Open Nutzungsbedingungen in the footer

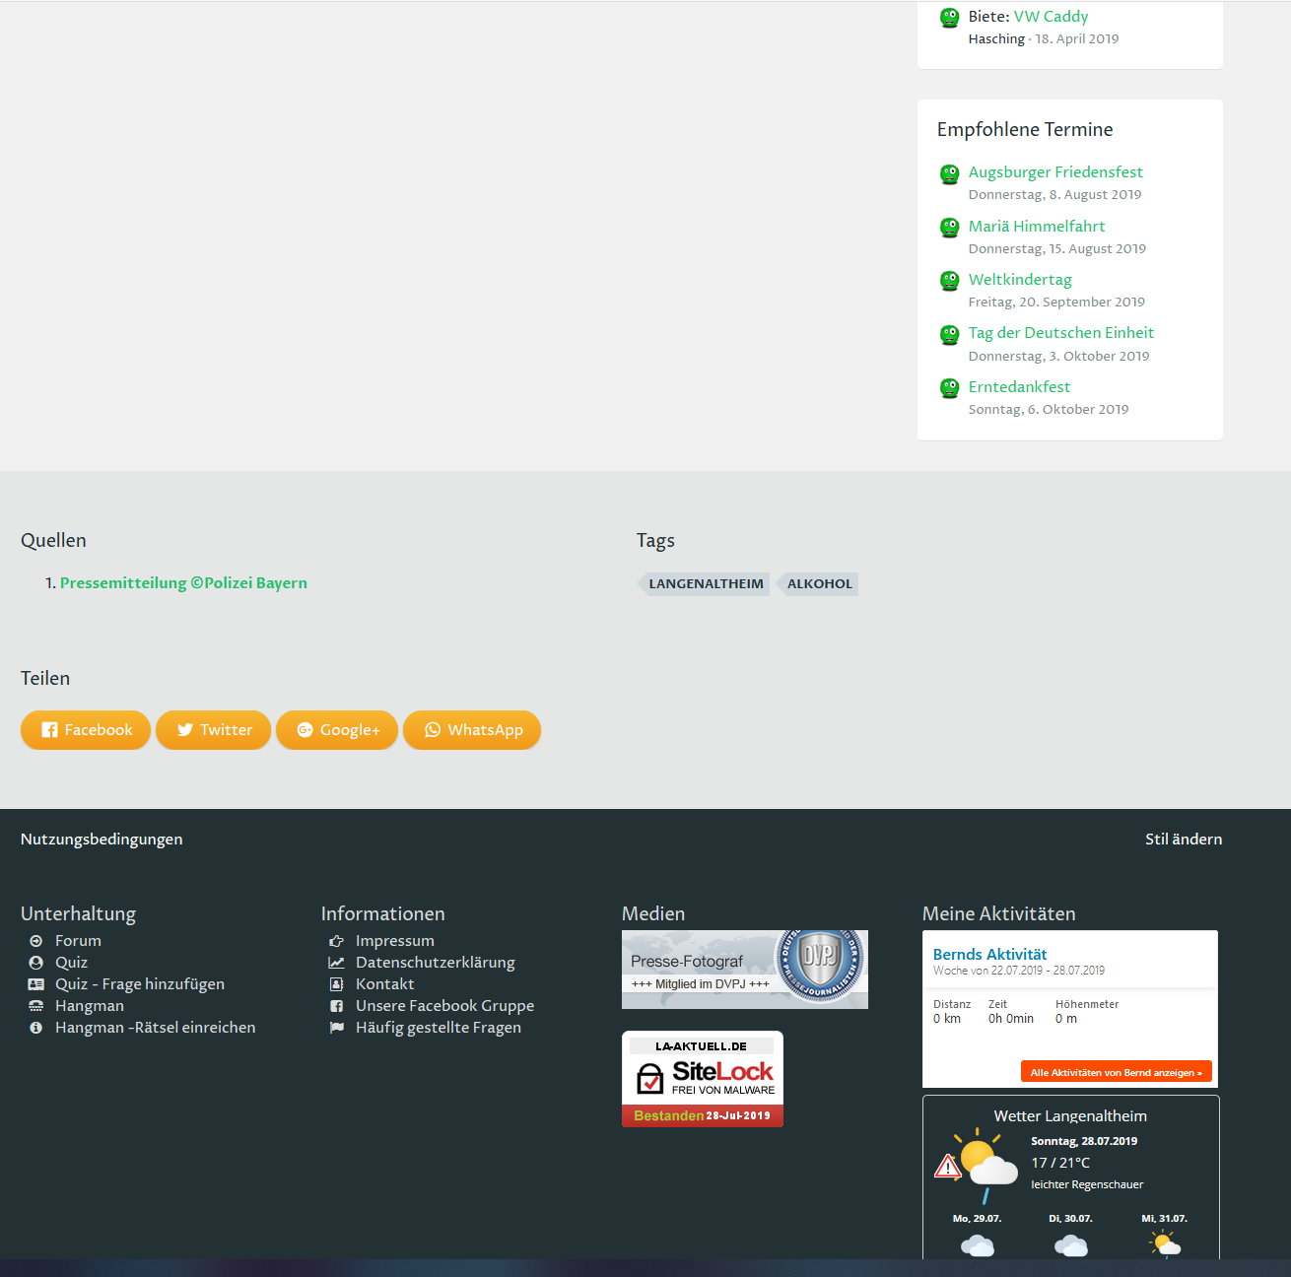point(102,840)
